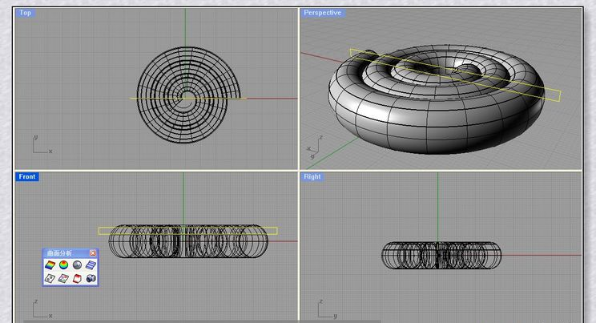Viewport: 596px width, 323px height.
Task: Close the 曲面分析 floating toolbar
Action: 93,253
